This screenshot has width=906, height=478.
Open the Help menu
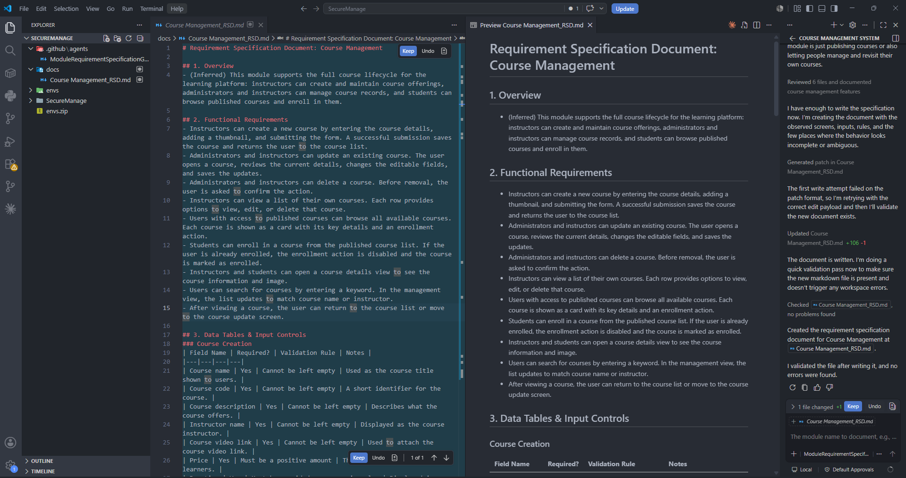177,8
